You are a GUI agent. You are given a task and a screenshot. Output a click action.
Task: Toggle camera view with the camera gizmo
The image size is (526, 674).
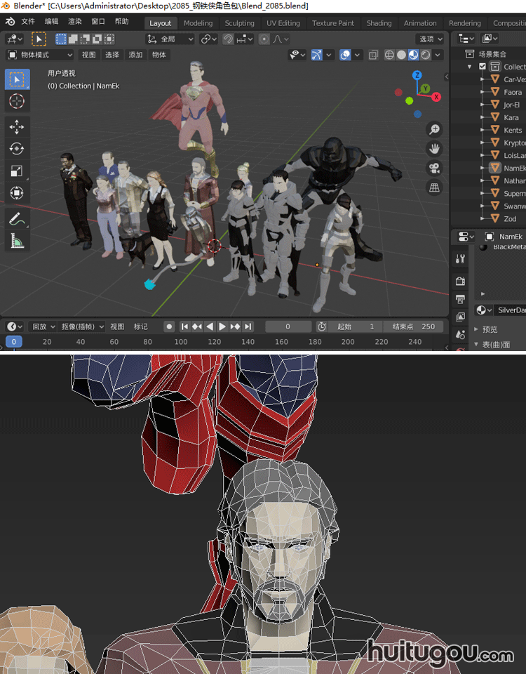[435, 168]
